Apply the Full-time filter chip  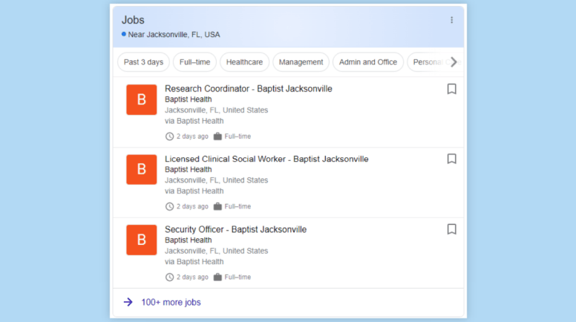tap(194, 62)
